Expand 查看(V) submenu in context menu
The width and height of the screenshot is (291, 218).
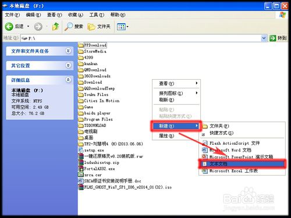click(x=176, y=84)
